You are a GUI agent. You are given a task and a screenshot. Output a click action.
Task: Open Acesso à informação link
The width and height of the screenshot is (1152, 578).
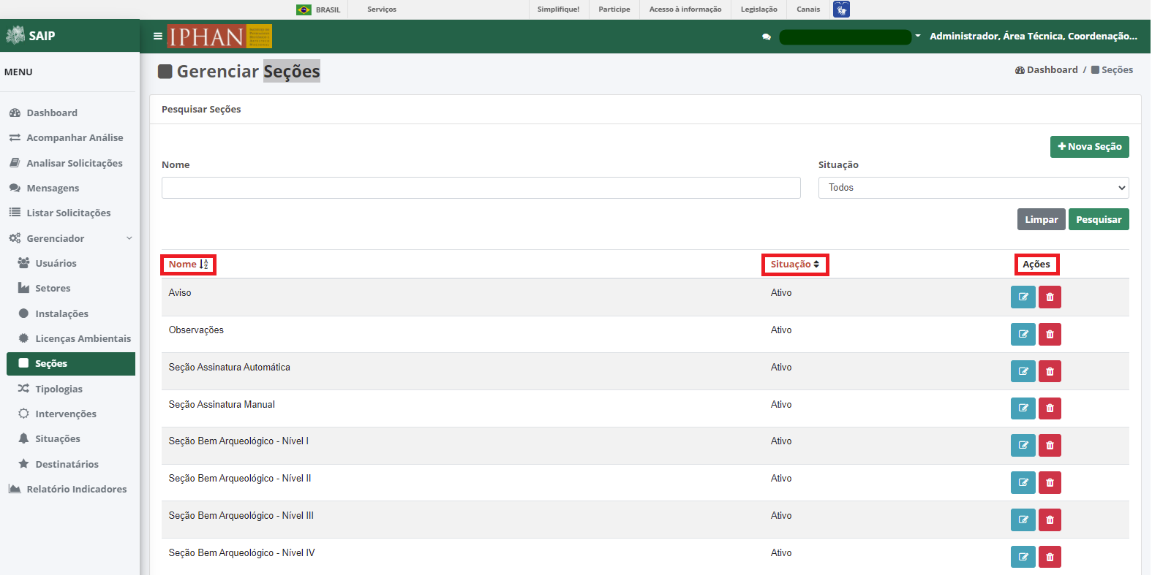coord(685,9)
